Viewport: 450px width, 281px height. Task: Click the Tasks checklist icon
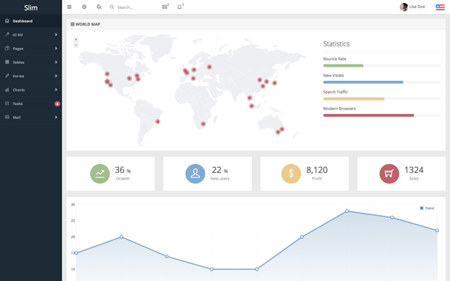[x=7, y=103]
